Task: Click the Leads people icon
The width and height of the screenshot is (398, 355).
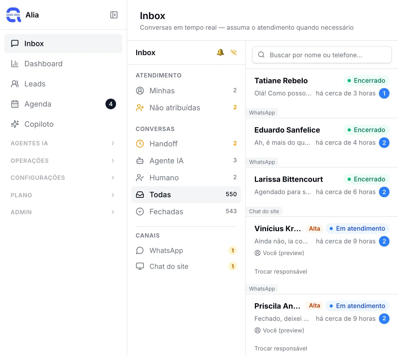Action: click(15, 84)
